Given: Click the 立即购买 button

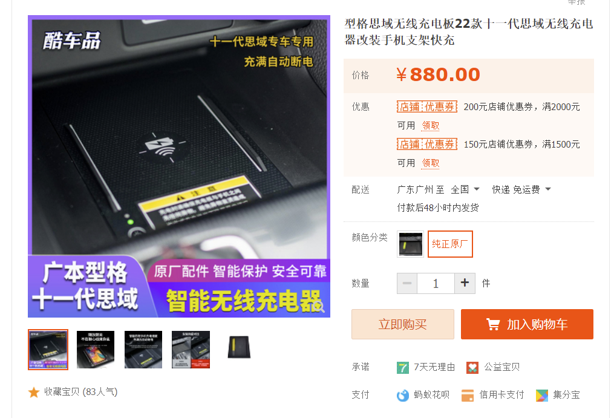Looking at the screenshot, I should 403,324.
